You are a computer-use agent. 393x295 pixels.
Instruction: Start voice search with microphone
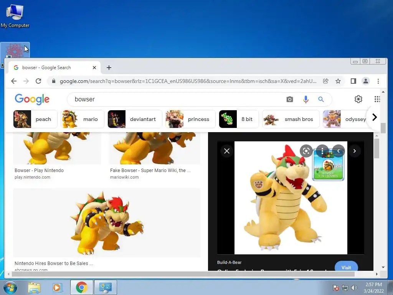305,99
